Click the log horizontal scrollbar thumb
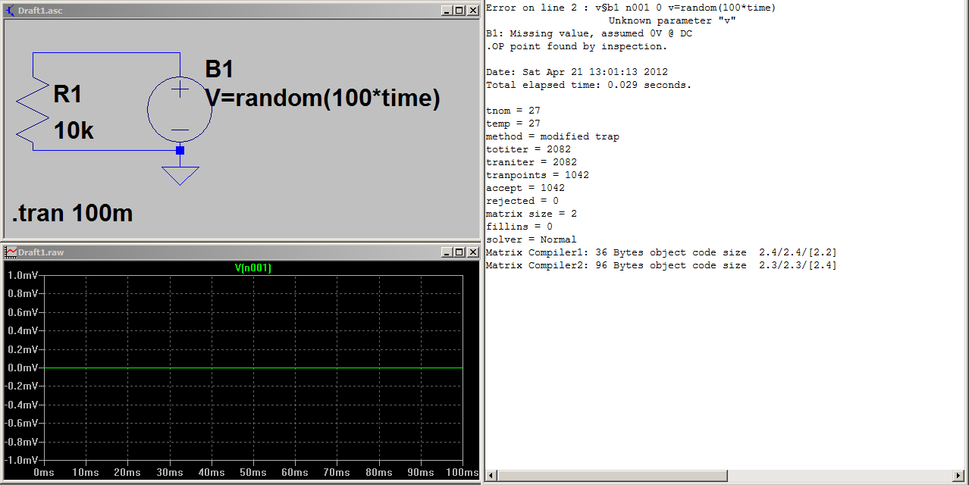Screen dimensions: 969x485 (x=612, y=476)
